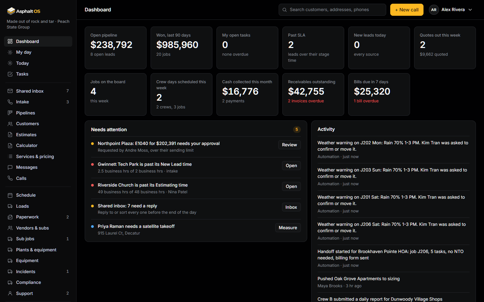This screenshot has width=484, height=302.
Task: Click the sun icon beside My day
Action: 10,52
